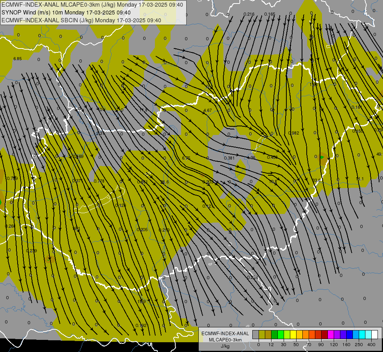The width and height of the screenshot is (383, 352).
Task: Click the map value 0.126
Action: (x=120, y=205)
